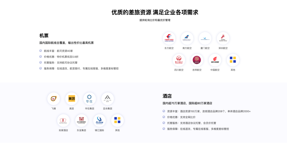Click the hotel 其他 squares icon
Viewport: 287px width, 146px height.
click(x=117, y=120)
